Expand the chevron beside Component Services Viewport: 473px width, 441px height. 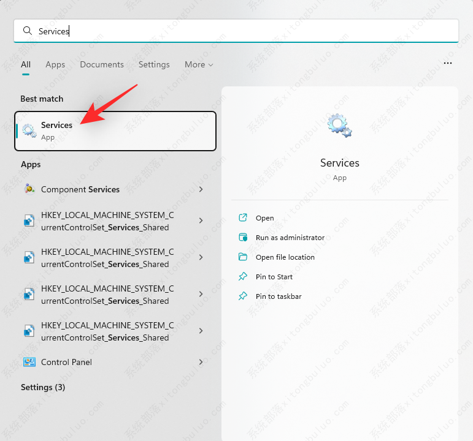pyautogui.click(x=201, y=189)
